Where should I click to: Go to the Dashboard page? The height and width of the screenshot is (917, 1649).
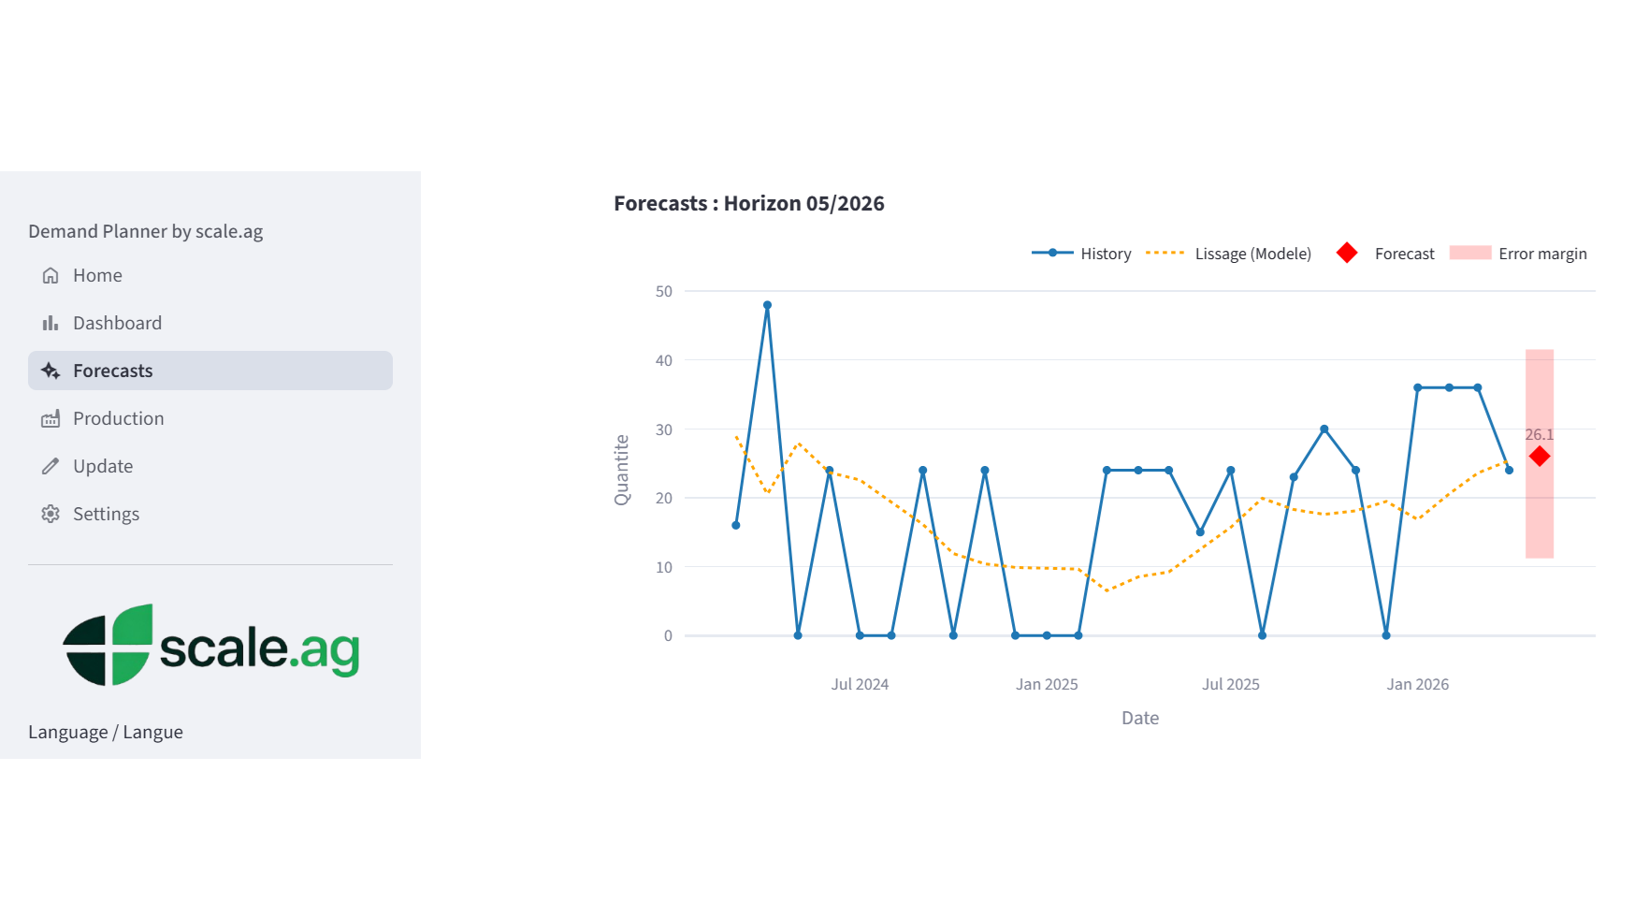pos(210,323)
